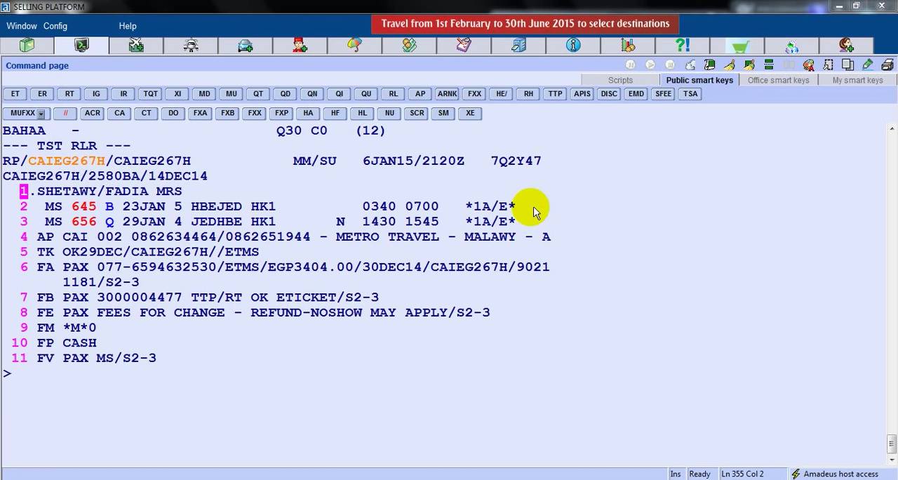Click the orange CAIEG267H office ID

tap(67, 161)
